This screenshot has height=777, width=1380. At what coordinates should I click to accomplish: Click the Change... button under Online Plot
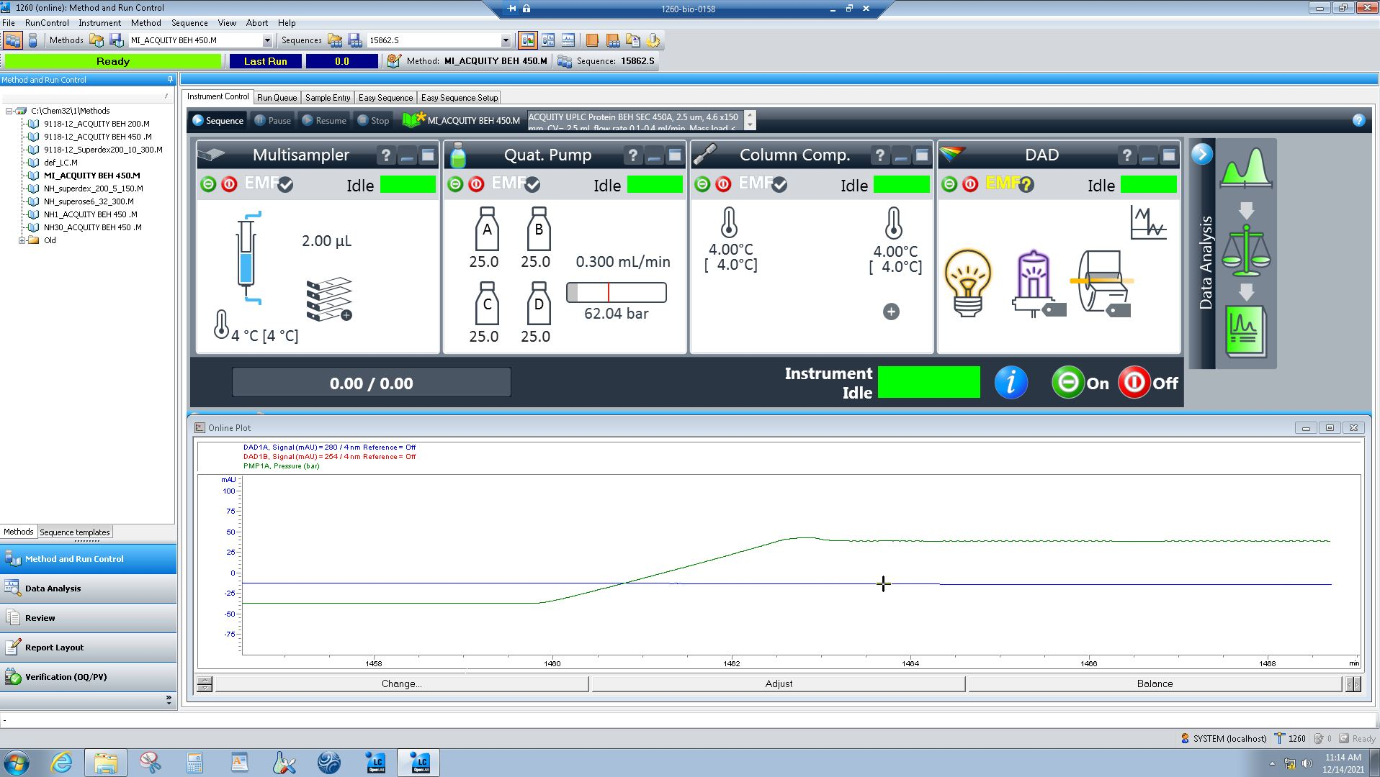click(401, 683)
